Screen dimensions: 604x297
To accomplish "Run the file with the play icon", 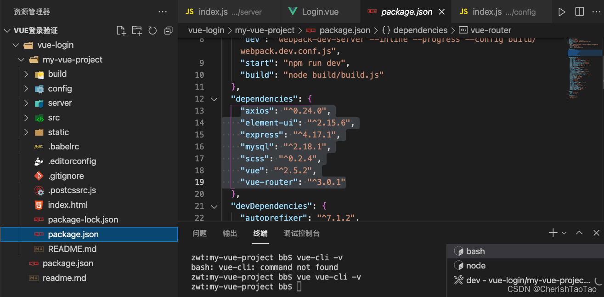I will pyautogui.click(x=562, y=12).
